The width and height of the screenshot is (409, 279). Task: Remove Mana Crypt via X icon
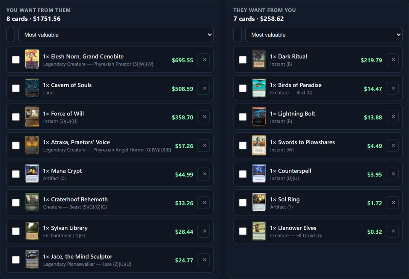204,174
